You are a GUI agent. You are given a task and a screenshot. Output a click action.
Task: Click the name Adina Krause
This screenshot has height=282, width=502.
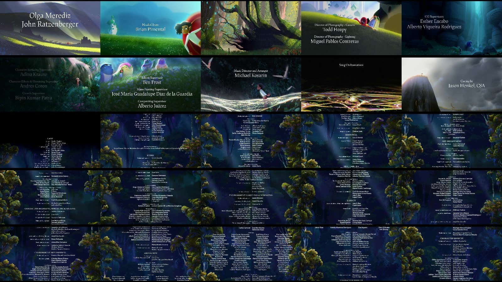(34, 74)
